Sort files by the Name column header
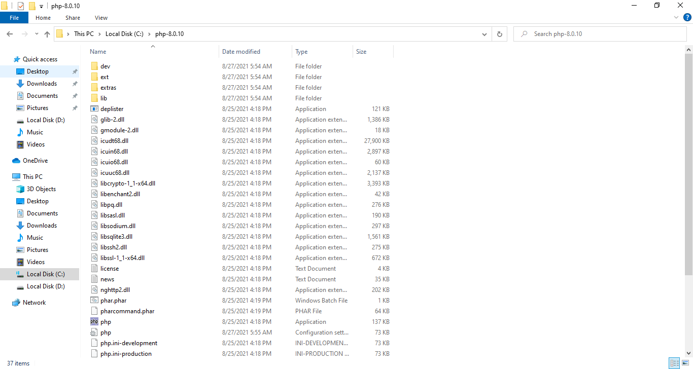693x369 pixels. (x=98, y=52)
